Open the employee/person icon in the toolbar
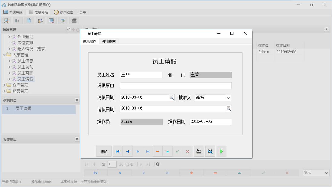 coord(40,20)
